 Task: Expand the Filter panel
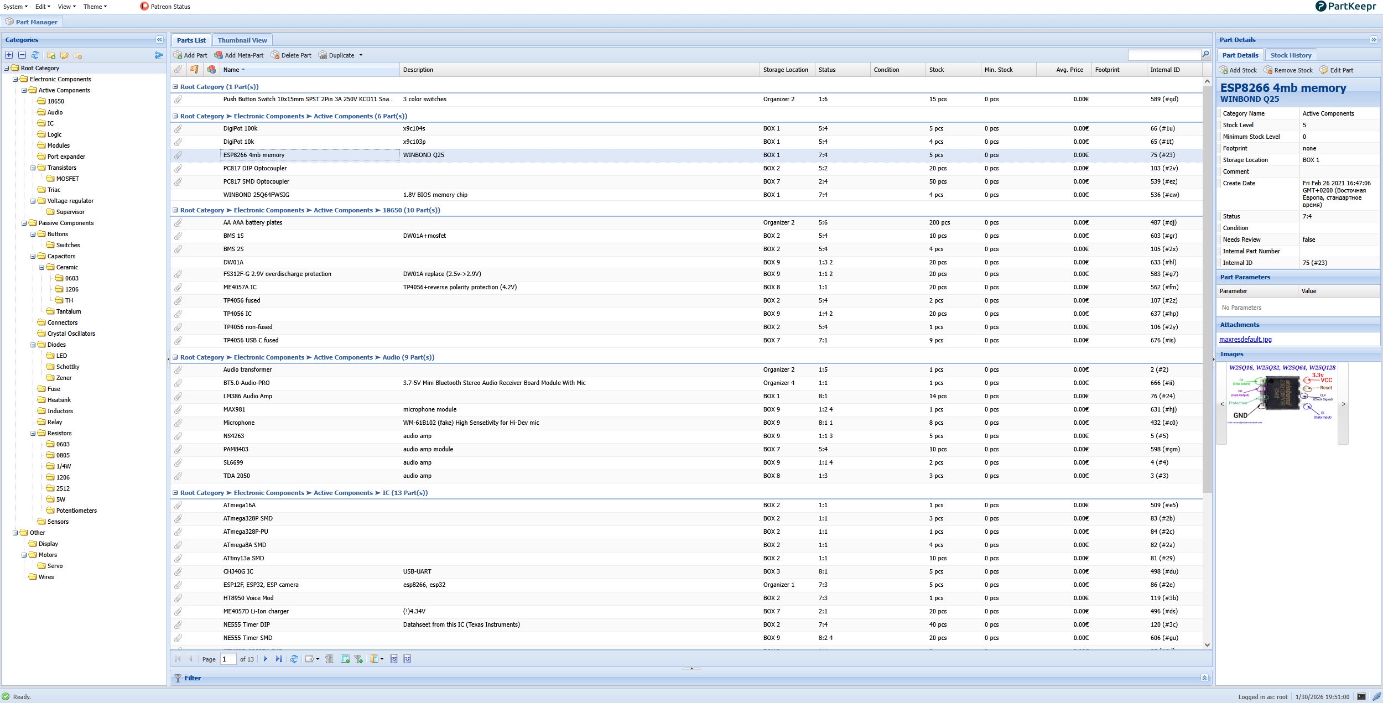(1204, 678)
